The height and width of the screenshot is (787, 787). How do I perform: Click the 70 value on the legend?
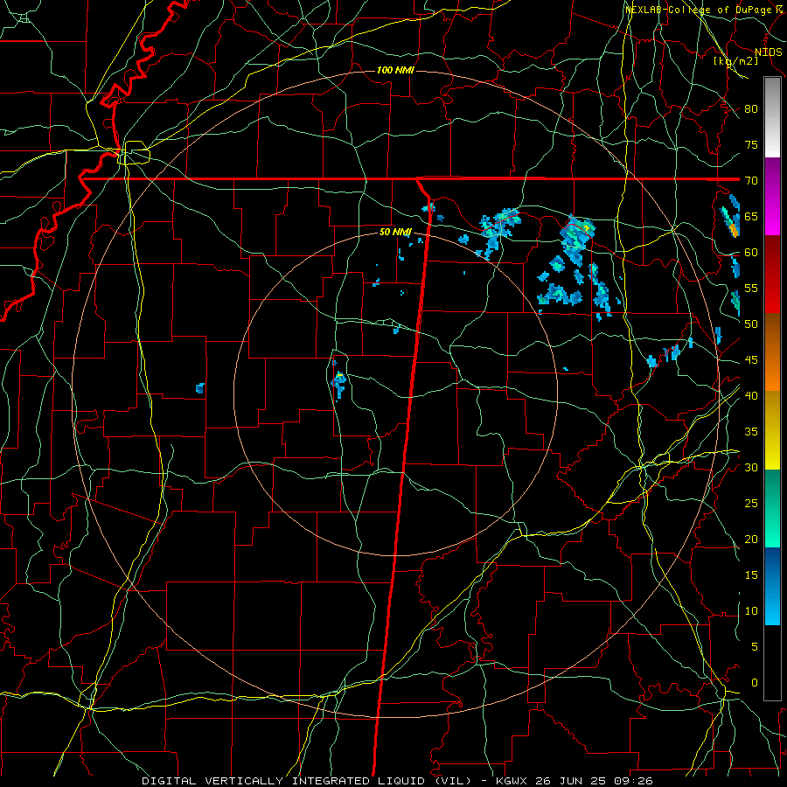(x=751, y=181)
